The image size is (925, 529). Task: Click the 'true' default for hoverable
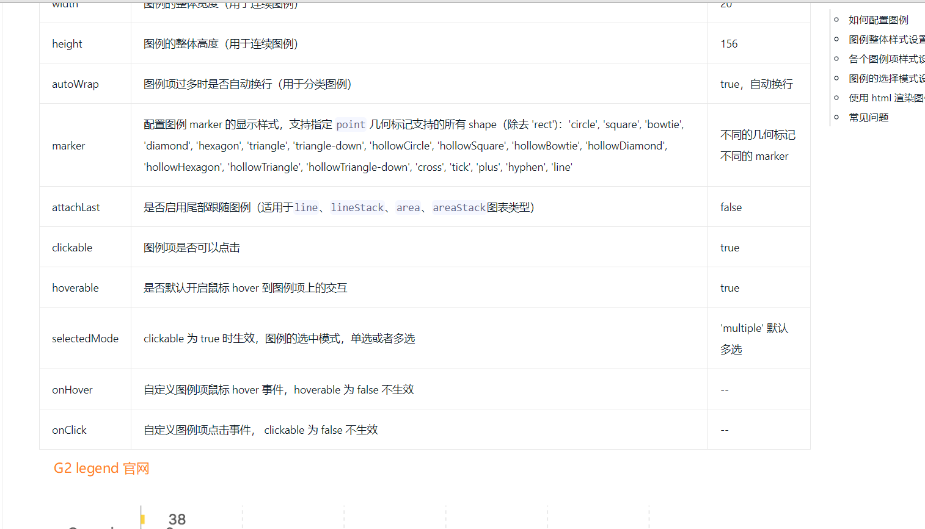pos(729,288)
